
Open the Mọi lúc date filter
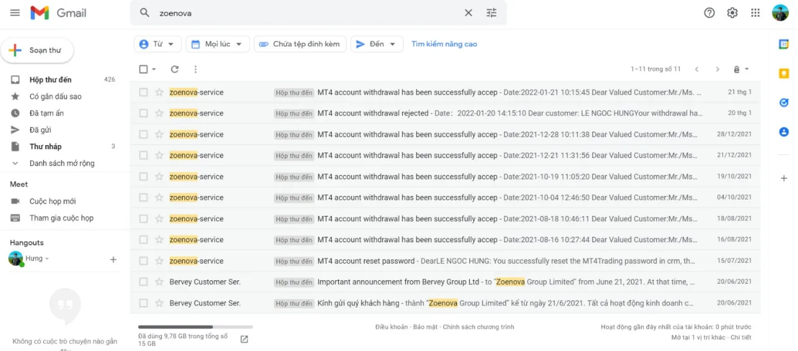coord(218,44)
